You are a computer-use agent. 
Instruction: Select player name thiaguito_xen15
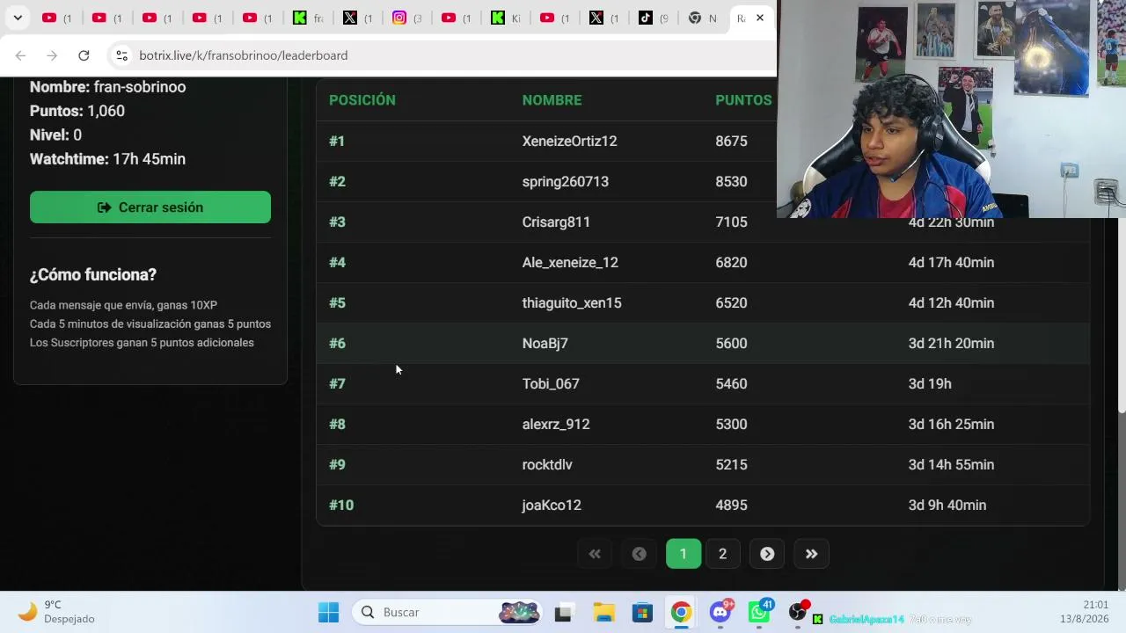coord(572,302)
